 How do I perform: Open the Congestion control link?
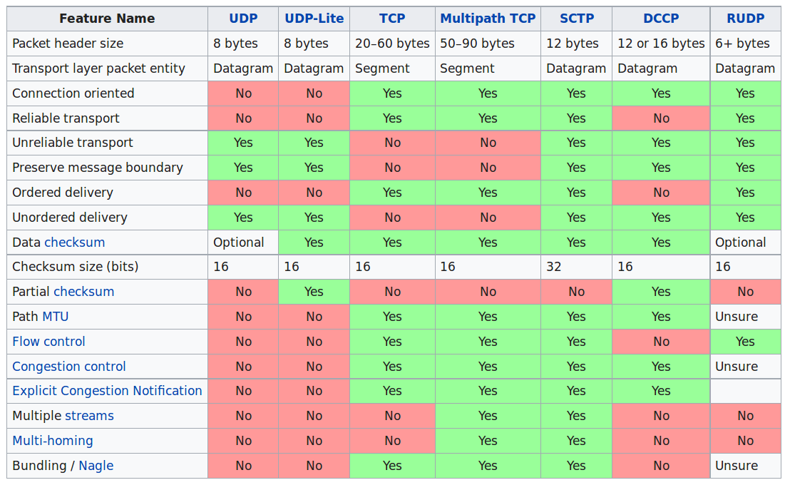point(69,367)
